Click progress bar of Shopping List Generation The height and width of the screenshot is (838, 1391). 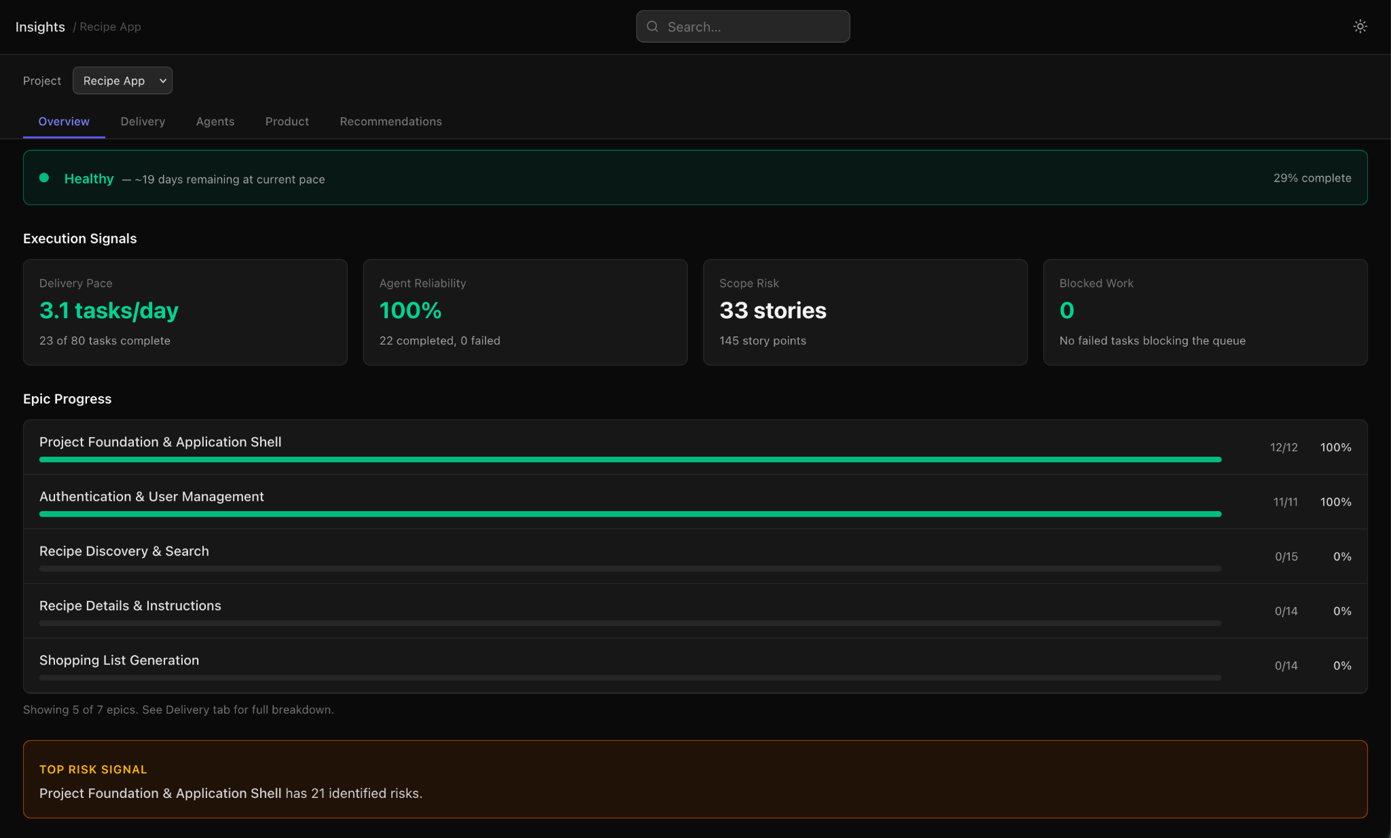(630, 678)
